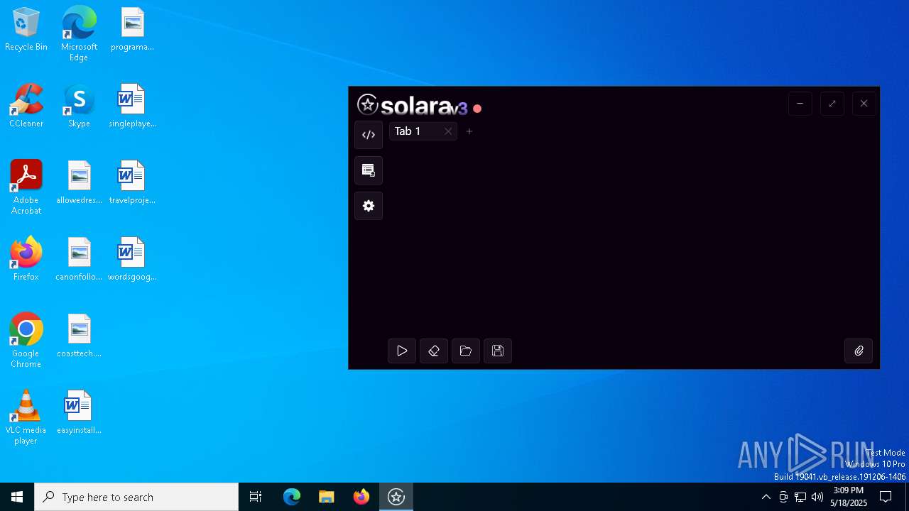
Task: Save the script with the disk button
Action: [498, 351]
